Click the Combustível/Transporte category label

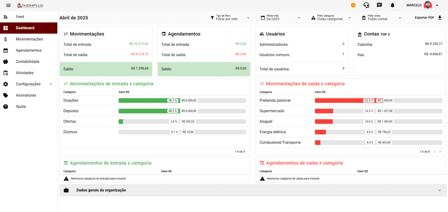[x=280, y=142]
